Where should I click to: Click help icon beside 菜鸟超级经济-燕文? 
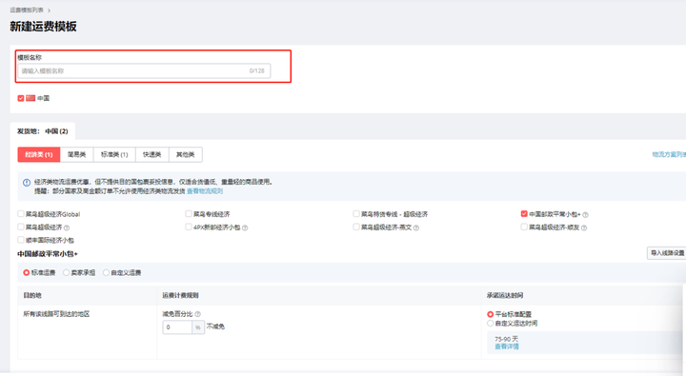click(x=416, y=228)
